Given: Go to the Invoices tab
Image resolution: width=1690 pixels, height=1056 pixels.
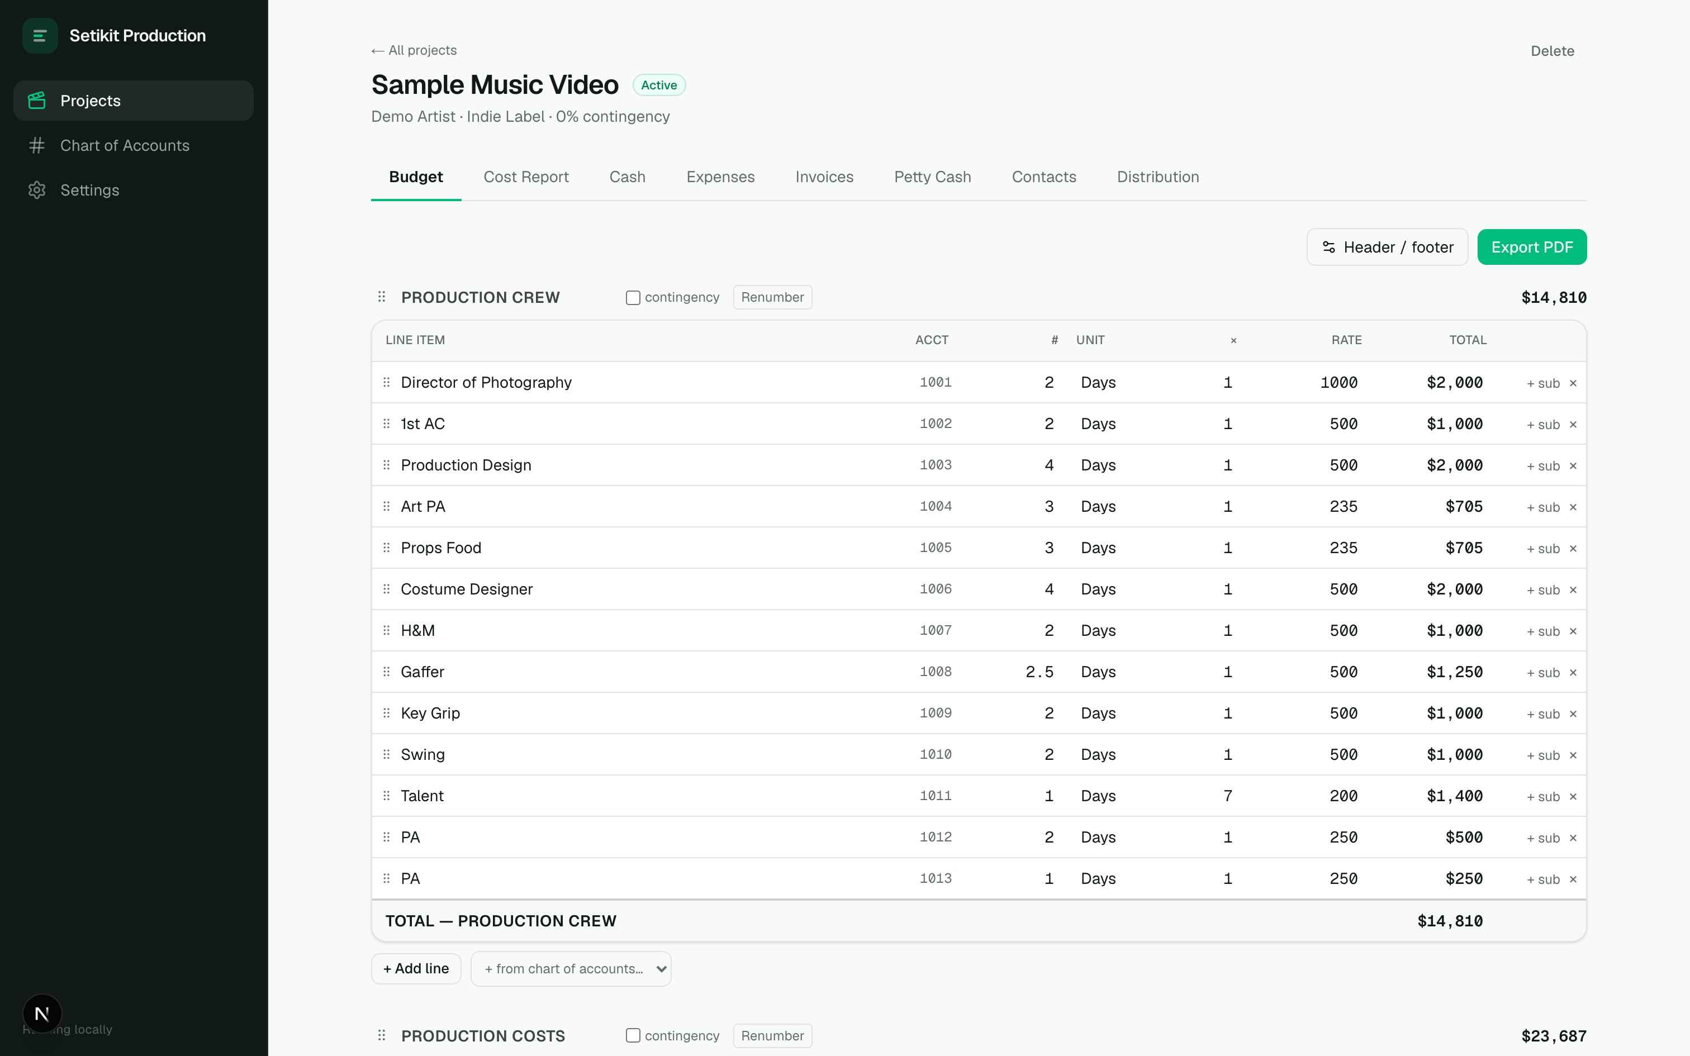Looking at the screenshot, I should 824,177.
